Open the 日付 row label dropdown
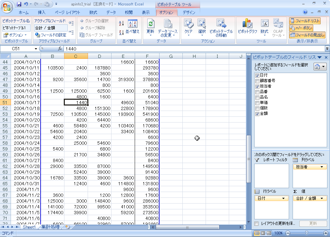This screenshot has width=330, height=237. point(283,198)
